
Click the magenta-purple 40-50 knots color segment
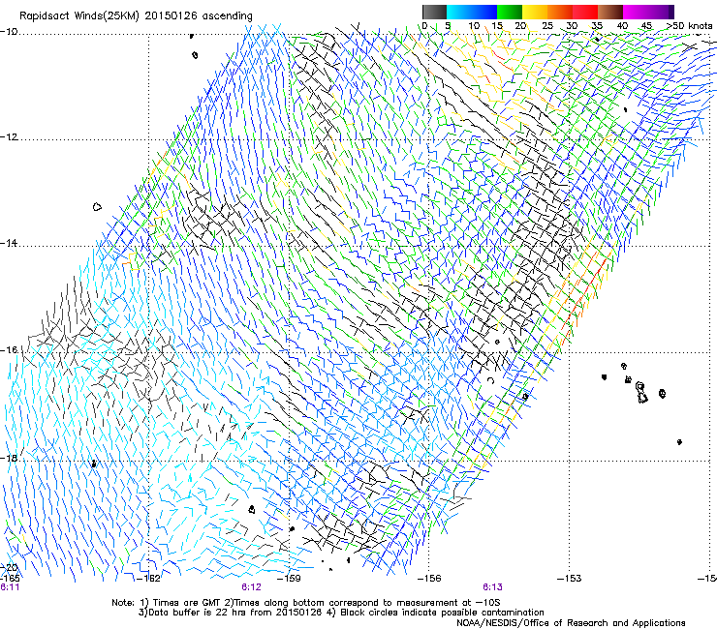(x=648, y=12)
